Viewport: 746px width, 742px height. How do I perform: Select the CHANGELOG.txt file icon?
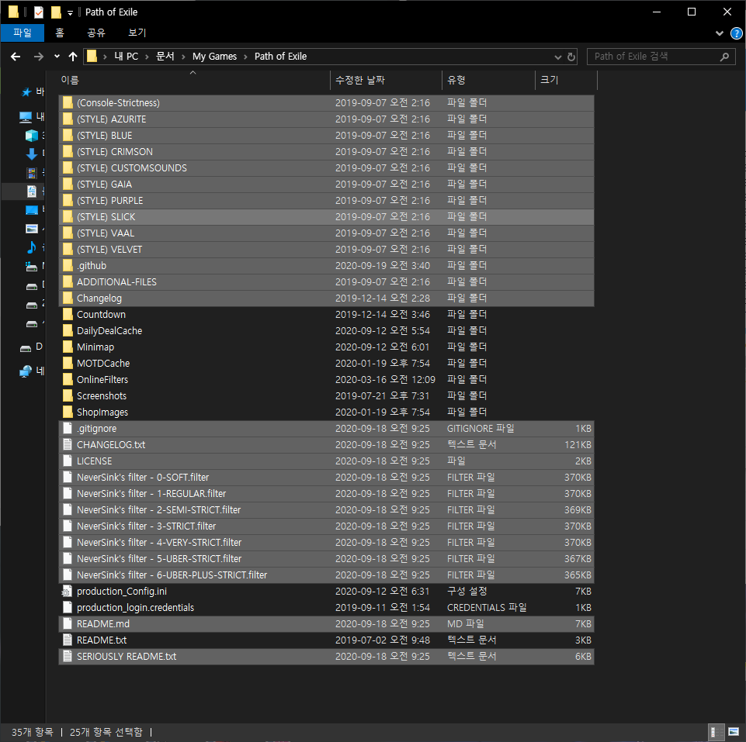coord(68,445)
